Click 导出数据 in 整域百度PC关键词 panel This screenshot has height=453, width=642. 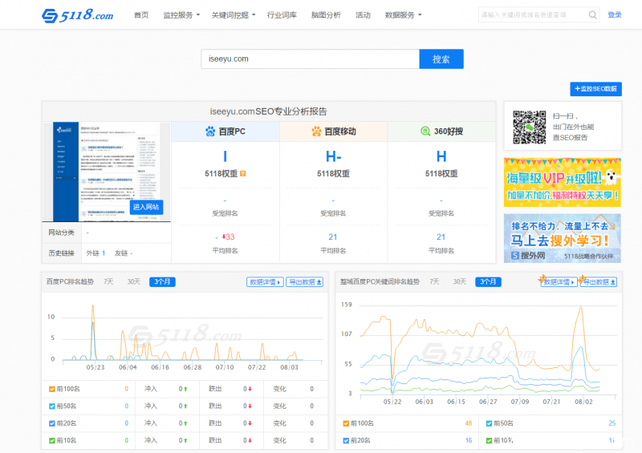pos(599,282)
